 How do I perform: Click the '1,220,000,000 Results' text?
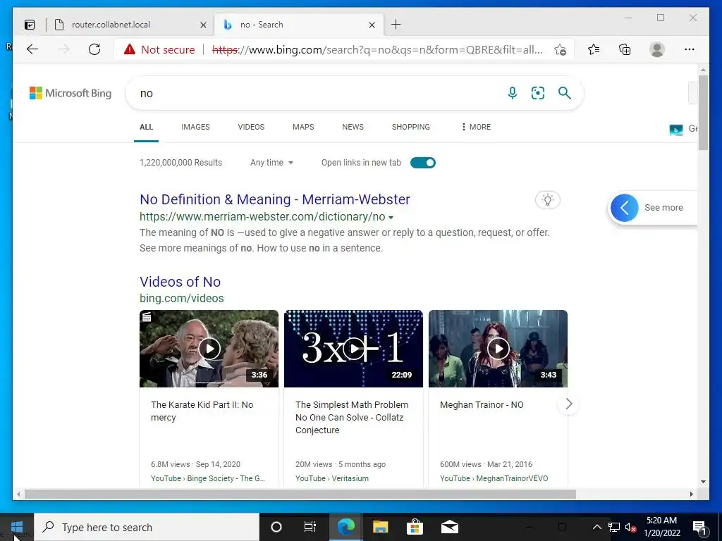pyautogui.click(x=180, y=163)
